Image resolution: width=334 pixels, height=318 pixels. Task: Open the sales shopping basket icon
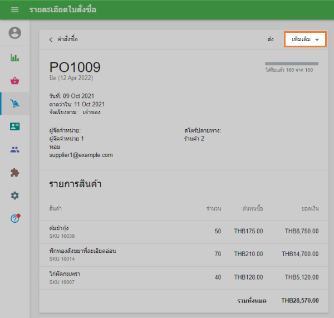tap(15, 81)
